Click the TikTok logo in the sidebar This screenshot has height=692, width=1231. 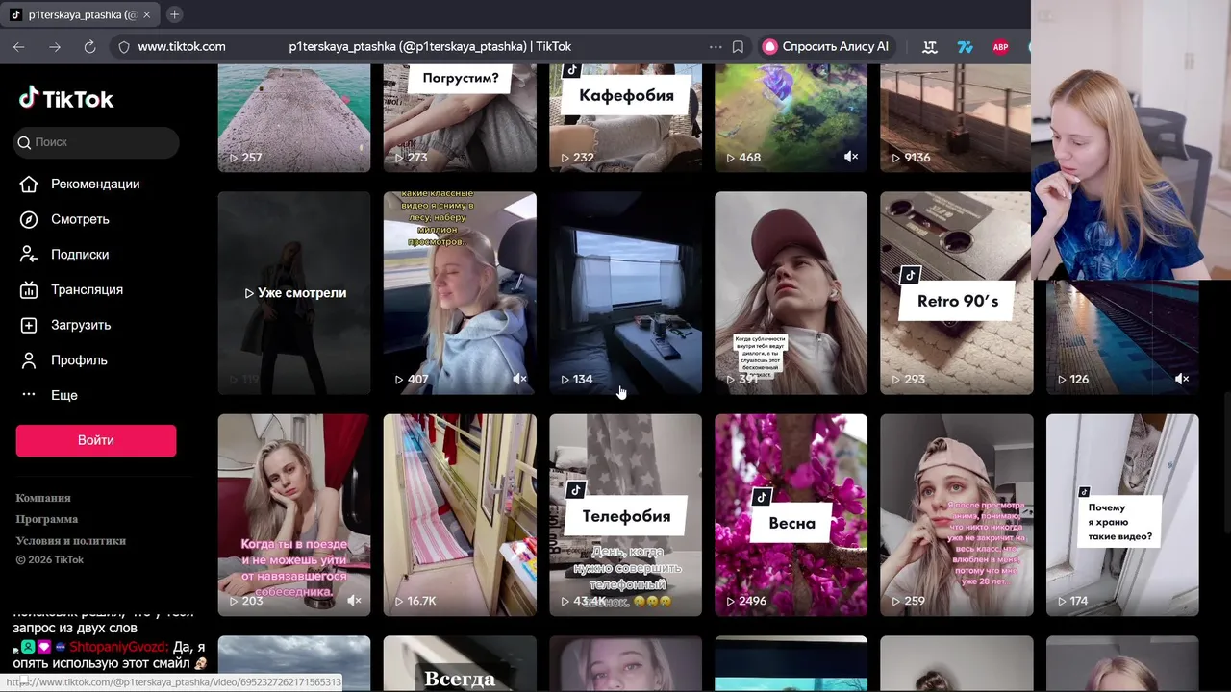pyautogui.click(x=65, y=98)
